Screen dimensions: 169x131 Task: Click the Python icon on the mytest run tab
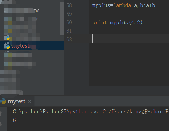(3, 101)
